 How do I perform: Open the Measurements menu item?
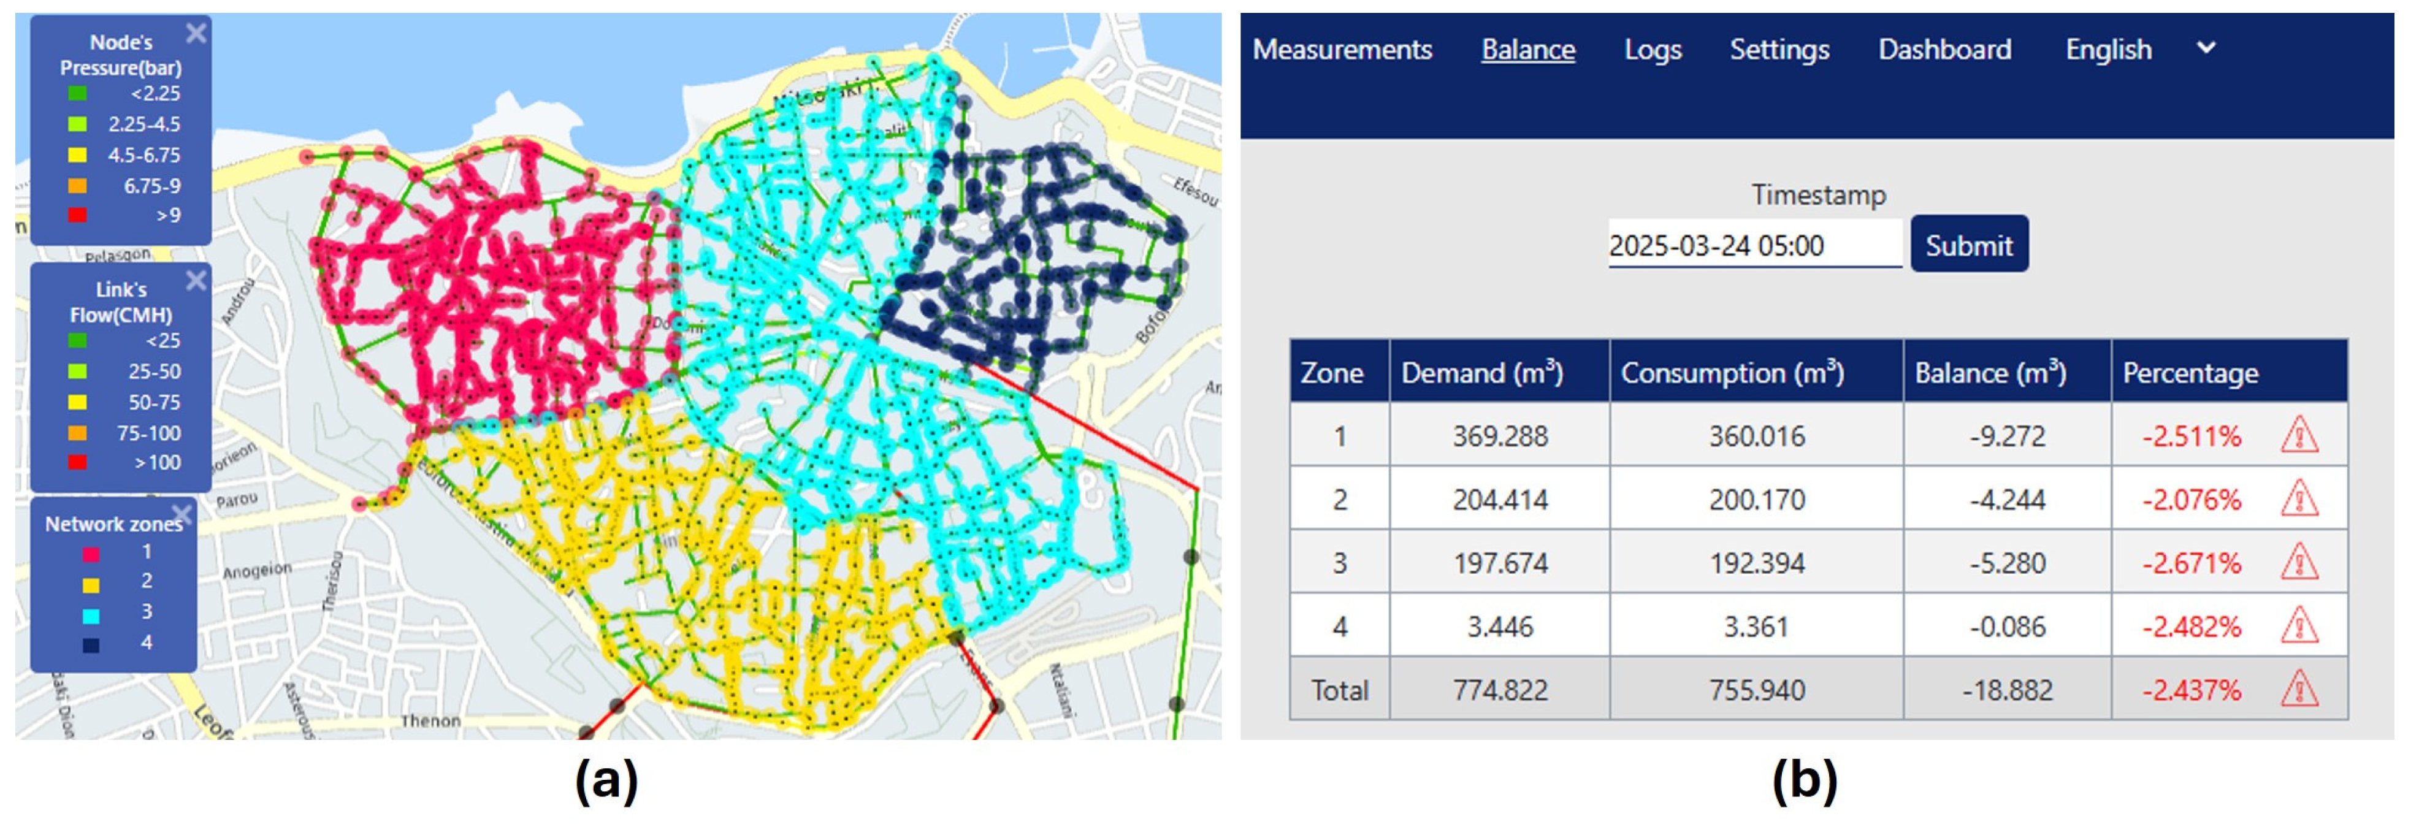click(1342, 49)
